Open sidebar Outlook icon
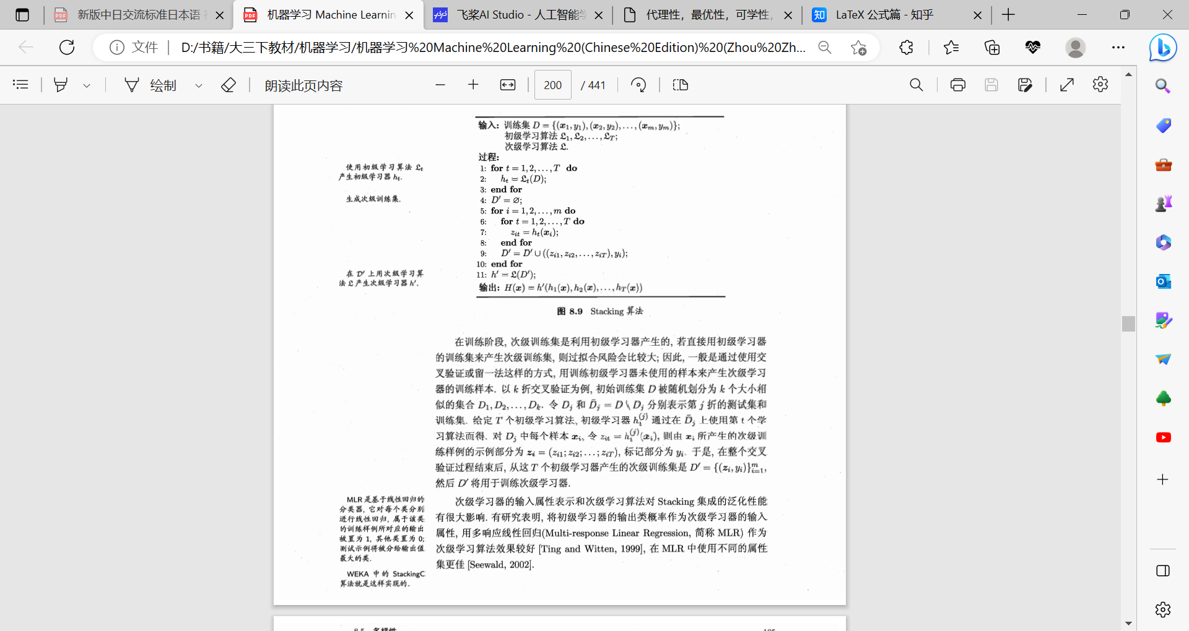The width and height of the screenshot is (1189, 631). (1163, 281)
